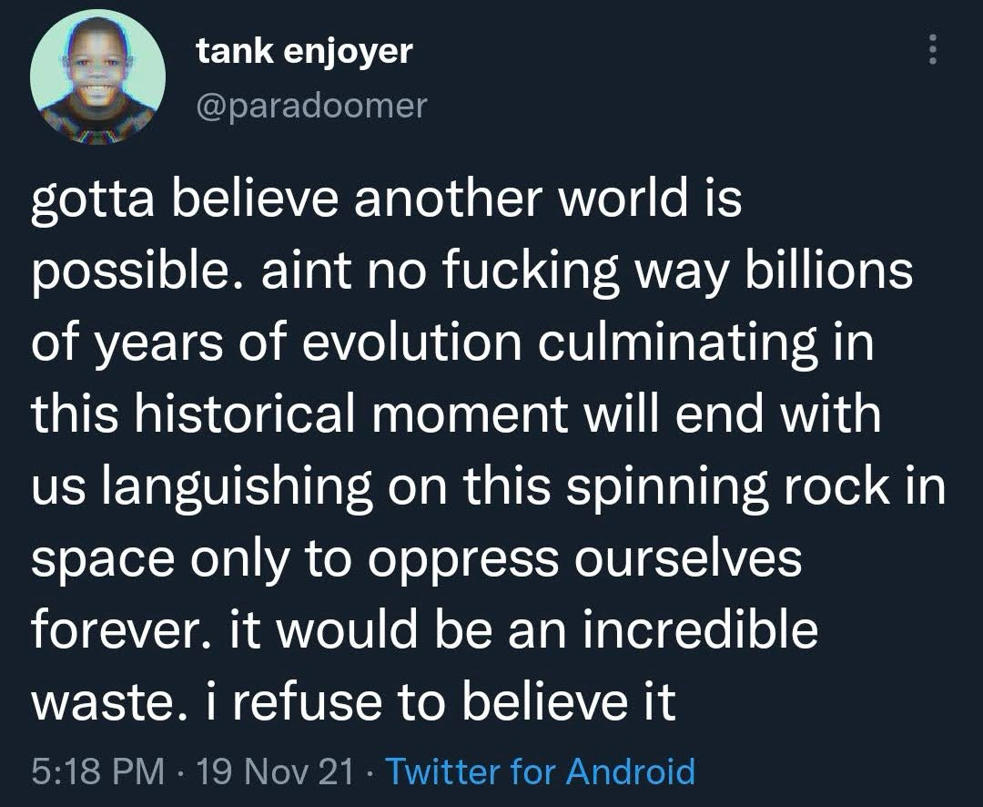The width and height of the screenshot is (983, 807).
Task: Click the 5:18 PM timestamp
Action: click(98, 771)
